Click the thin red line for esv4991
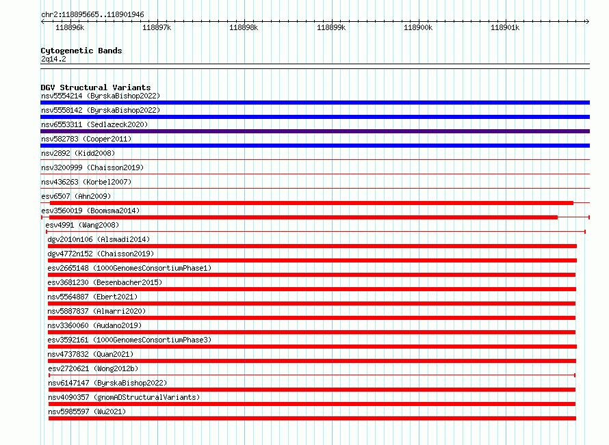This screenshot has width=609, height=445. point(315,232)
